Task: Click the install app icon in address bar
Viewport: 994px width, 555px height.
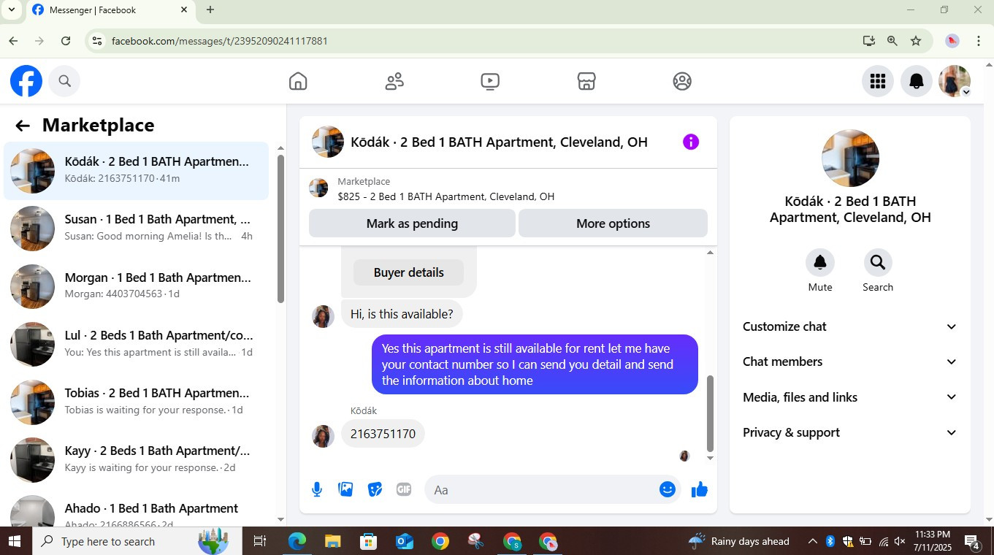Action: pyautogui.click(x=868, y=41)
